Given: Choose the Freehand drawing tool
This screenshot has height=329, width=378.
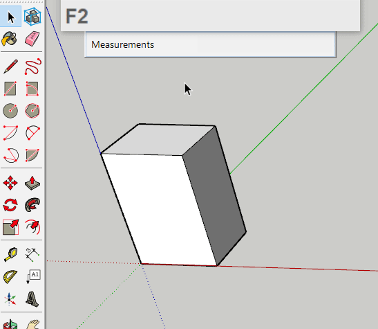Looking at the screenshot, I should [32, 66].
